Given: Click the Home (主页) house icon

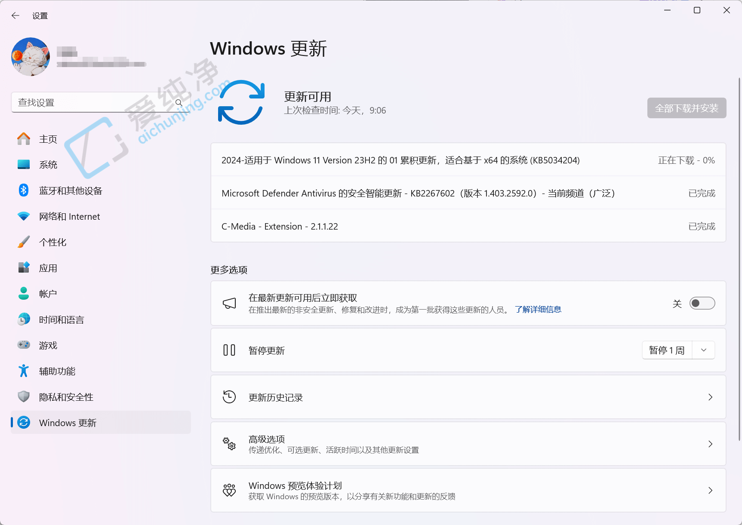Looking at the screenshot, I should point(24,139).
